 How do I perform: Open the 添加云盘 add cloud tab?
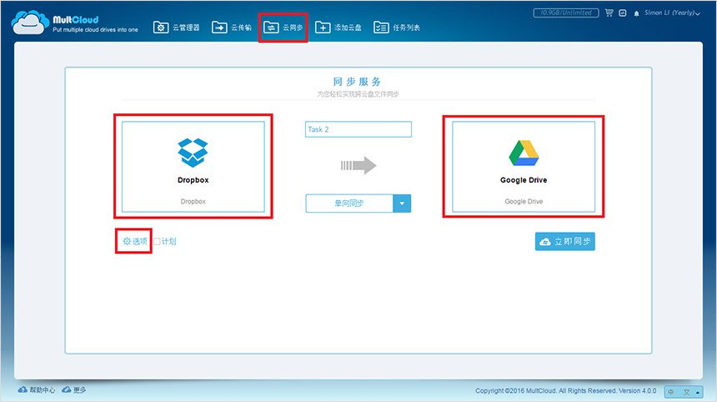(x=338, y=28)
